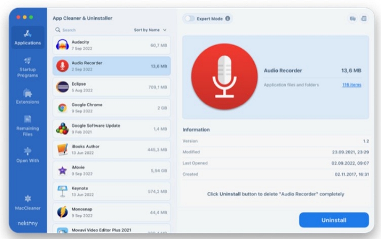Open Remaining Files sidebar icon
This screenshot has width=381, height=239.
28,119
